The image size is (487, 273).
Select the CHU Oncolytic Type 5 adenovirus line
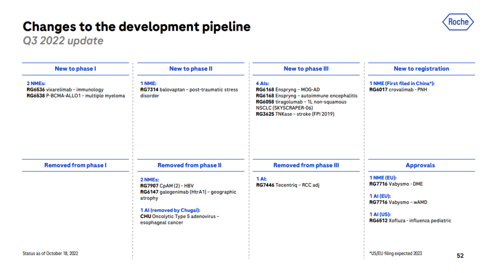(x=180, y=217)
